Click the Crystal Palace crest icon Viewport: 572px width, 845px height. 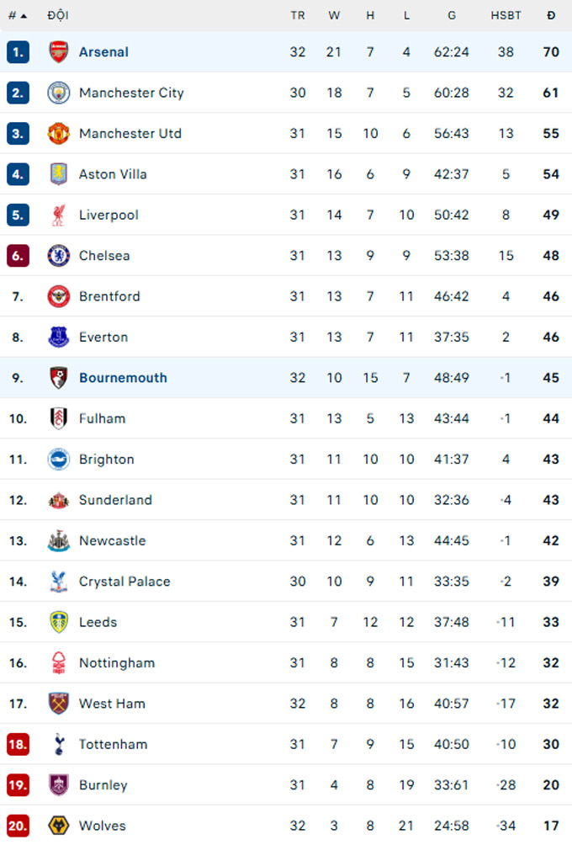tap(58, 582)
